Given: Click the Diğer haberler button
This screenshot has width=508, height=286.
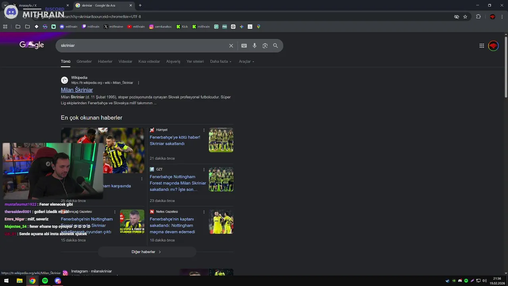Looking at the screenshot, I should click(x=147, y=252).
